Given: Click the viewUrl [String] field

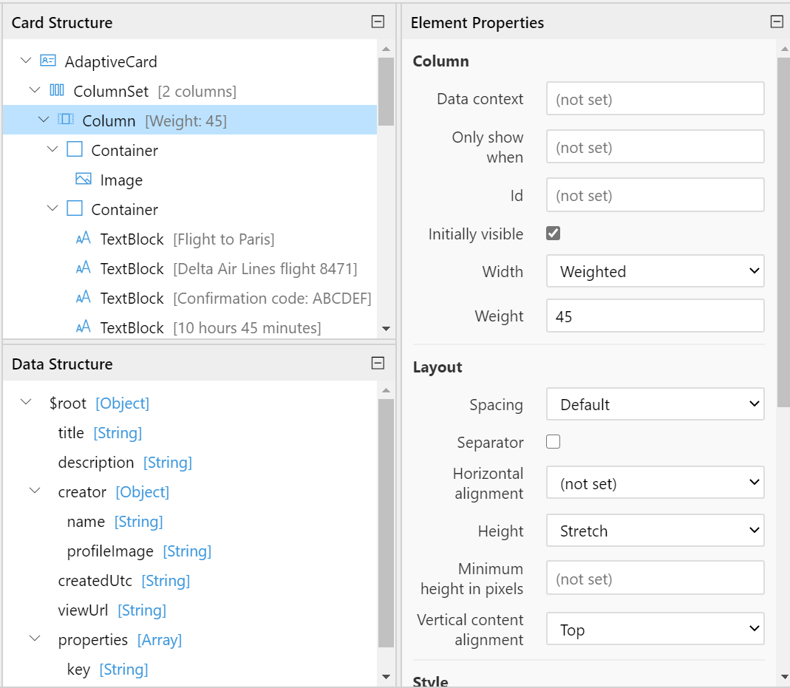Looking at the screenshot, I should (112, 610).
